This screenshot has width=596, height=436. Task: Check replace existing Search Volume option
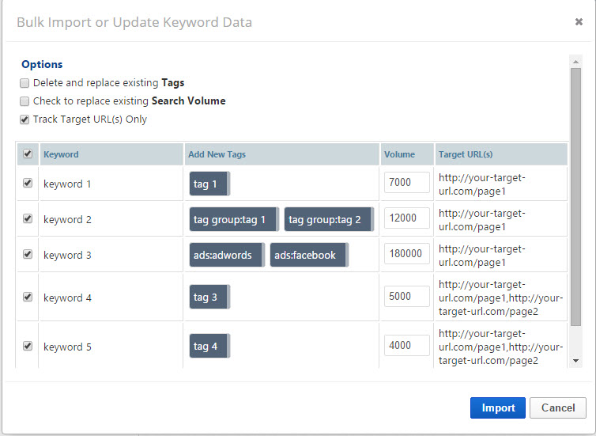tap(25, 101)
